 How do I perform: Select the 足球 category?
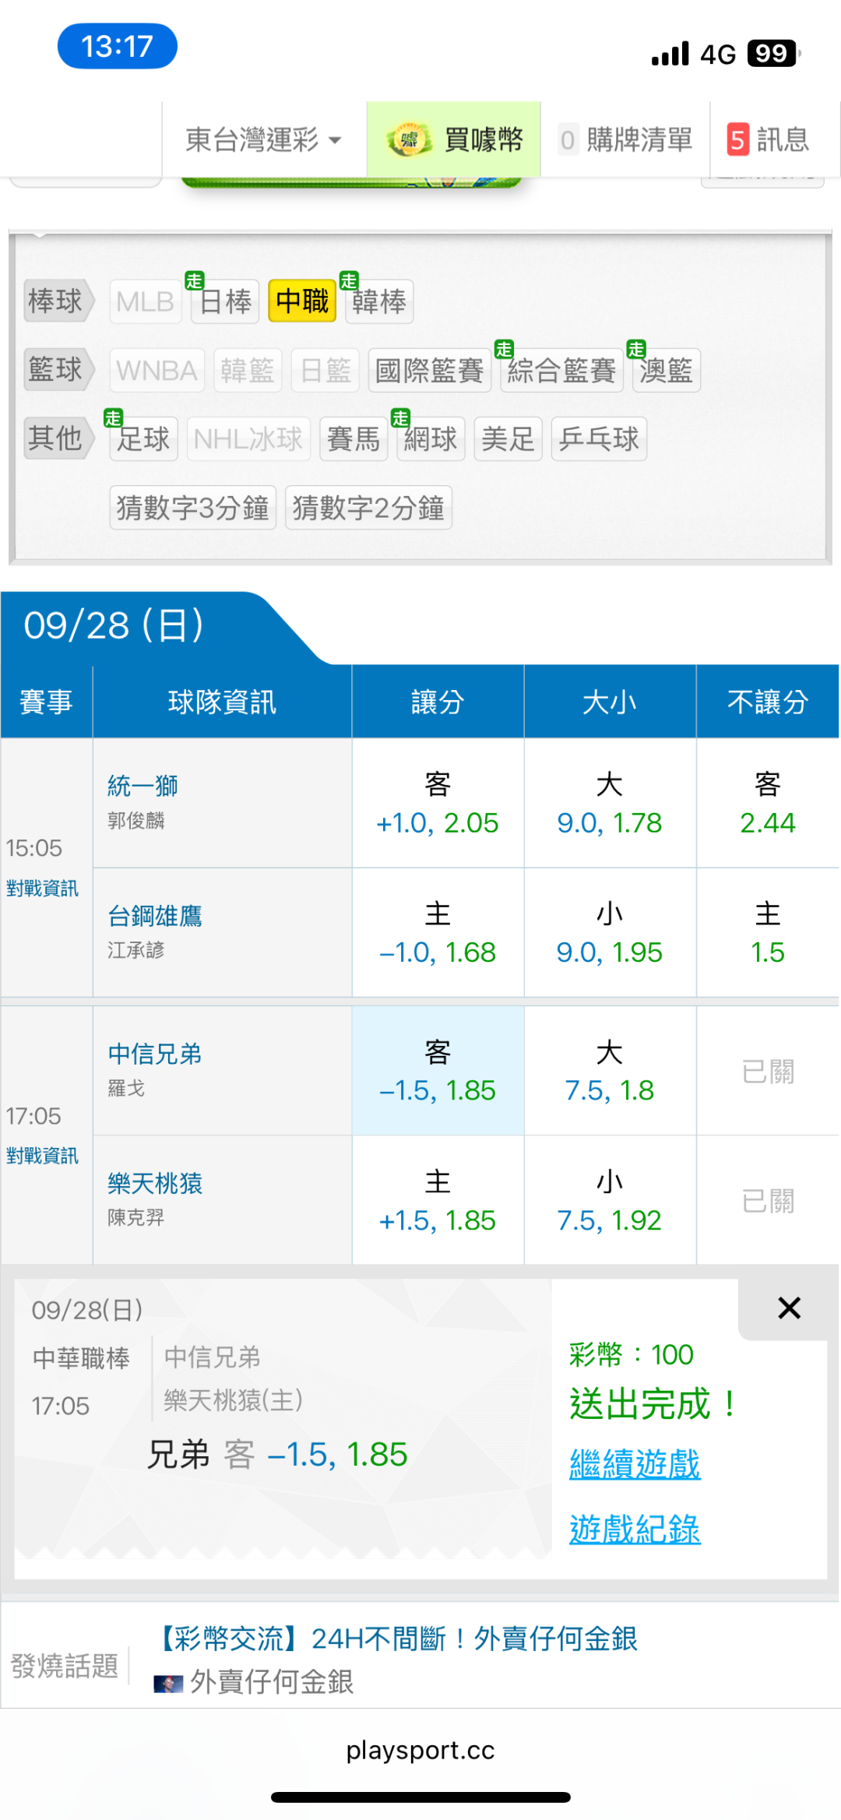pos(143,439)
